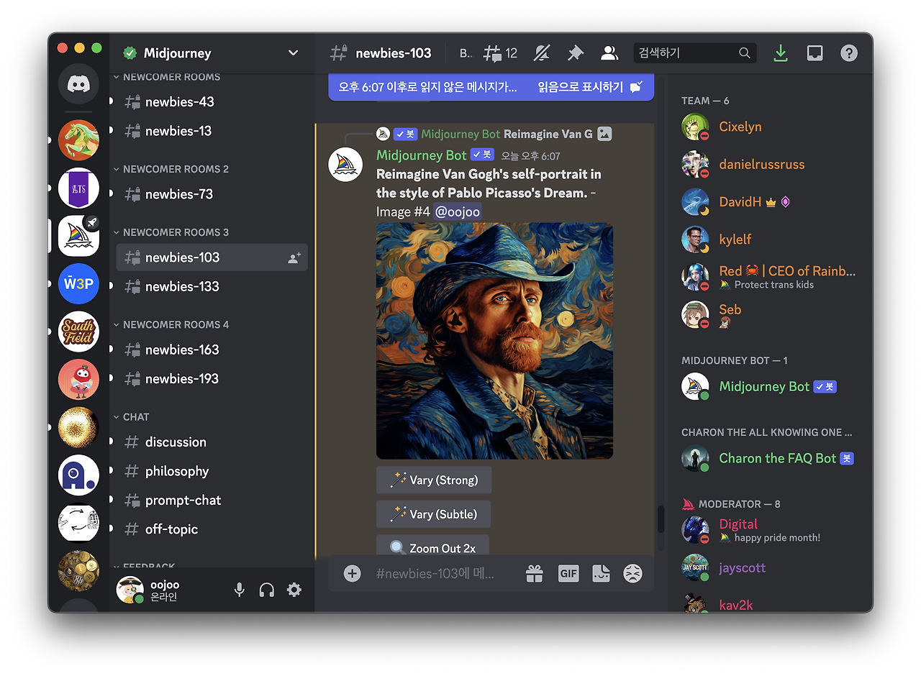The width and height of the screenshot is (921, 676).
Task: Deafen audio with headphones icon
Action: [x=267, y=590]
